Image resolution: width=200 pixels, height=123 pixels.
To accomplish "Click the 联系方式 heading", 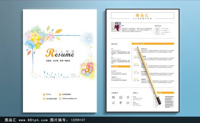I will point(158,26).
